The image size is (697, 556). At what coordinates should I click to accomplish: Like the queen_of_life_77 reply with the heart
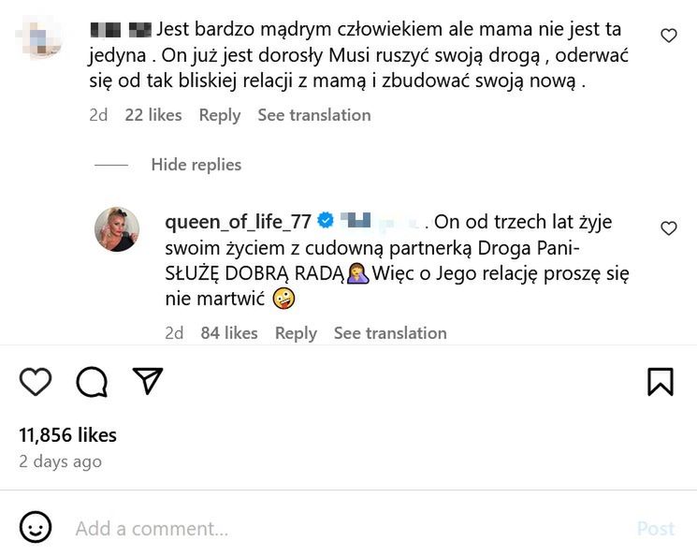(x=668, y=228)
